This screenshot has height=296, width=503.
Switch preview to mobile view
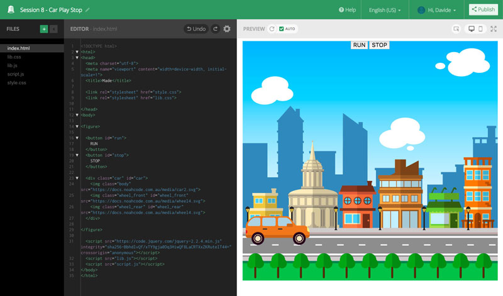pos(480,29)
